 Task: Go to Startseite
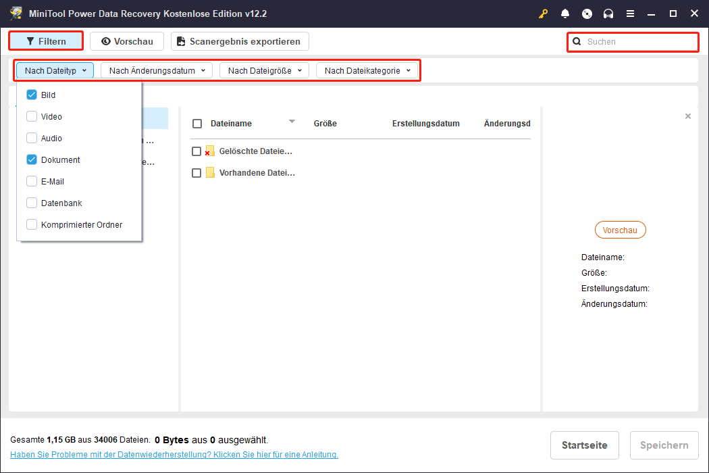coord(584,445)
